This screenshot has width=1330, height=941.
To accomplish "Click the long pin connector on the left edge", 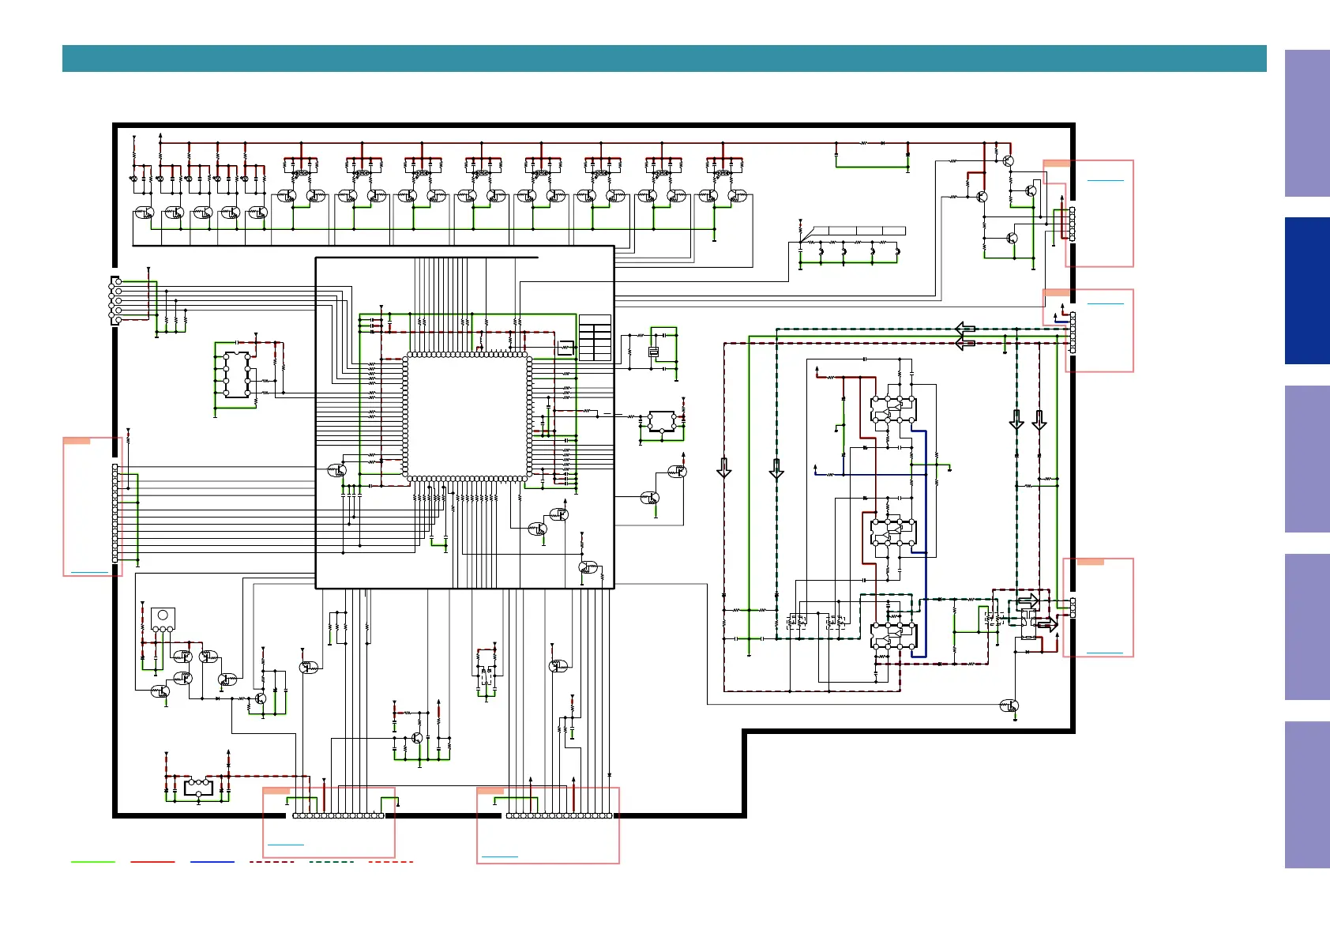I will pos(115,514).
